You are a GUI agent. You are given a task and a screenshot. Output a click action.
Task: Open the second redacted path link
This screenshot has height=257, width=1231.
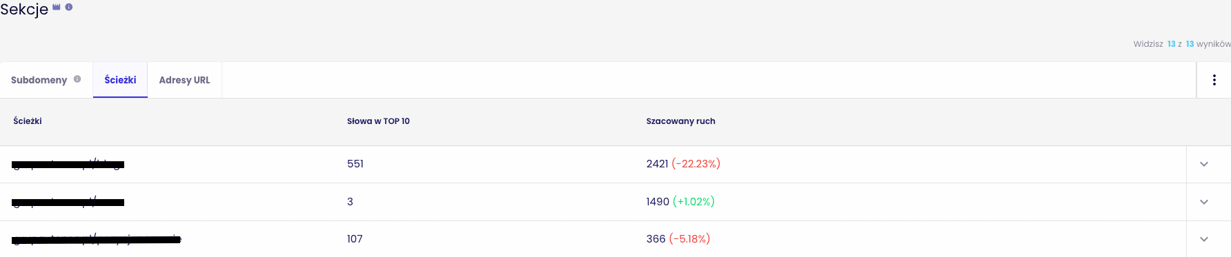point(68,202)
